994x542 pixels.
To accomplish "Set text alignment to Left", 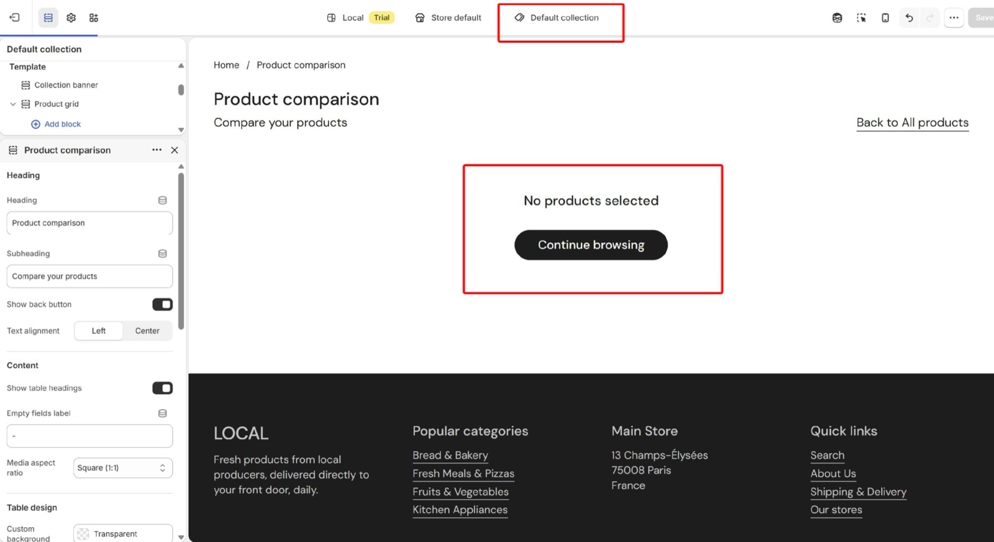I will pos(99,331).
